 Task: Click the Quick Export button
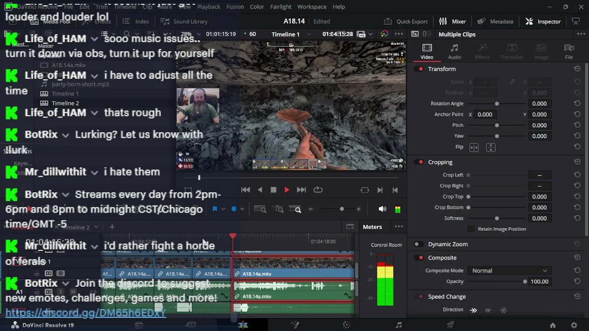coord(406,21)
